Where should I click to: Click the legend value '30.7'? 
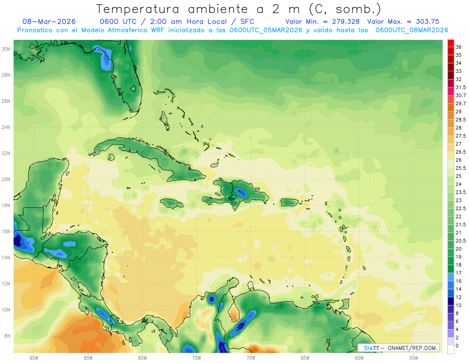click(x=461, y=96)
